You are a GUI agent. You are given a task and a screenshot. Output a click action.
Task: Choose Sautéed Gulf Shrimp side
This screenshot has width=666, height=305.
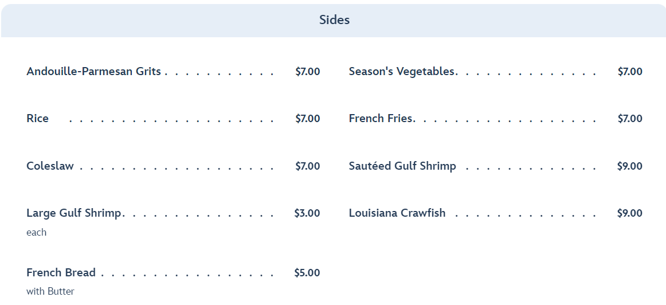[402, 166]
